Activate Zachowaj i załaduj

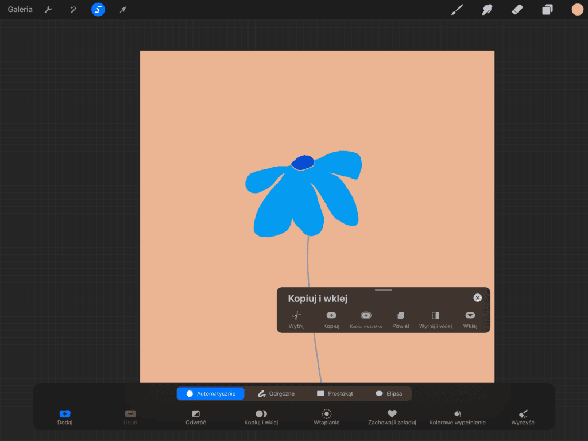(392, 417)
